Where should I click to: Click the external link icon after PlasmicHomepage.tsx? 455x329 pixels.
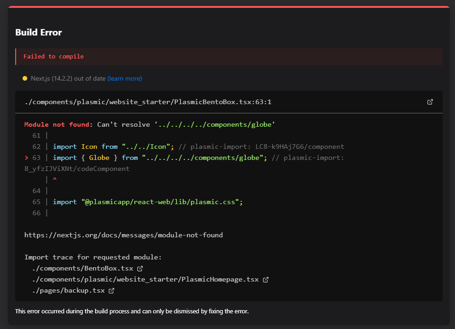[265, 279]
